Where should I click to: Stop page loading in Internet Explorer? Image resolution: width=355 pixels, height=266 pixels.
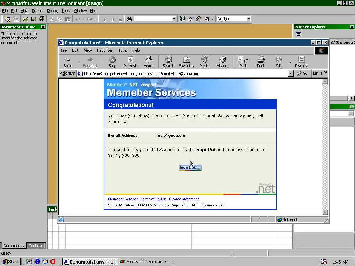click(112, 62)
